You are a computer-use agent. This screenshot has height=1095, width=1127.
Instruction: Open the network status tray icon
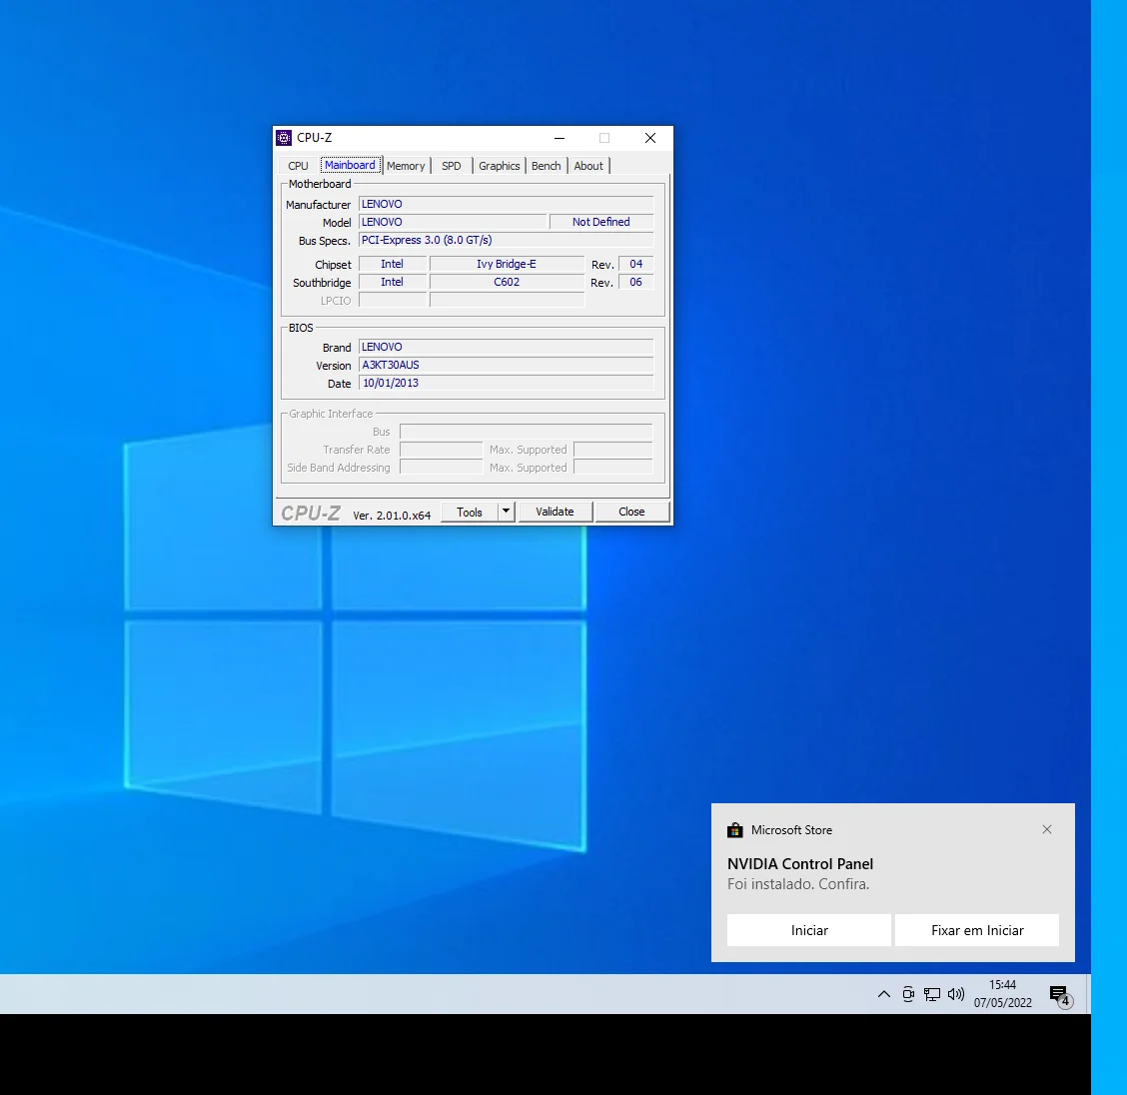pyautogui.click(x=932, y=994)
